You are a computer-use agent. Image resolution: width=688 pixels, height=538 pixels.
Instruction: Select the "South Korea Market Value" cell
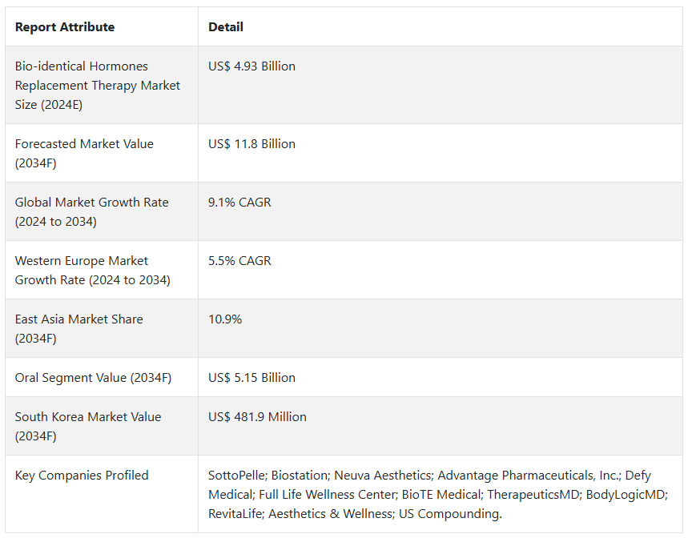88,427
